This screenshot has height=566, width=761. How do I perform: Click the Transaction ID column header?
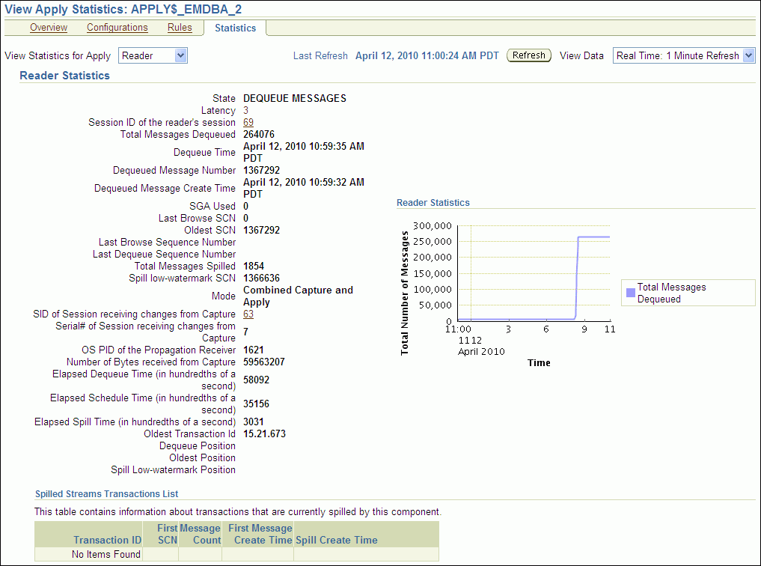107,540
